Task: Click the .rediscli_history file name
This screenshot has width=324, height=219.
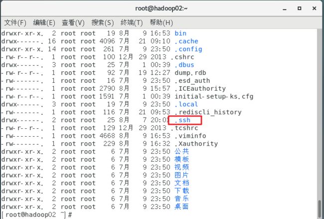Action: point(208,112)
